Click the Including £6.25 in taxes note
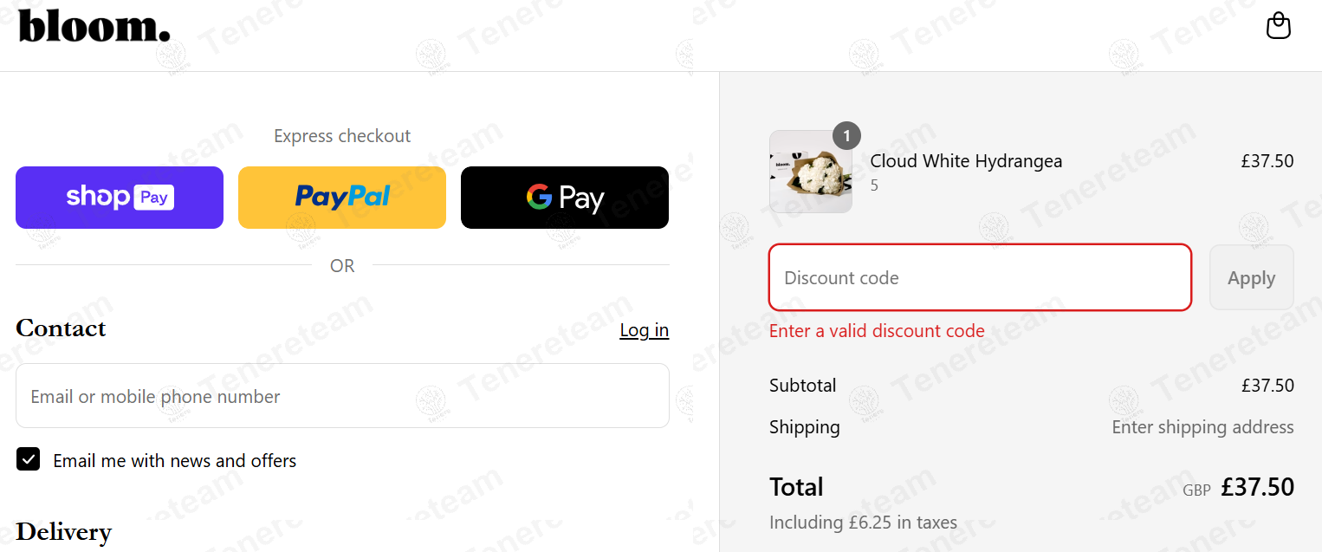The width and height of the screenshot is (1322, 552). pos(863,523)
